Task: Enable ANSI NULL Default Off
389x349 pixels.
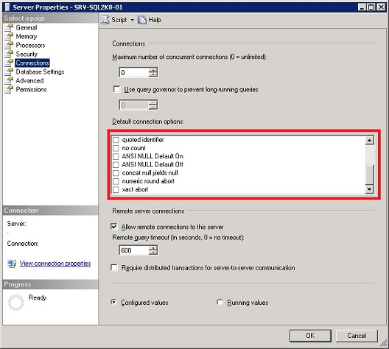Action: (116, 165)
